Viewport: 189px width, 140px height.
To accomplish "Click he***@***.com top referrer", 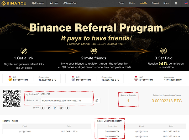I will point(20,80).
